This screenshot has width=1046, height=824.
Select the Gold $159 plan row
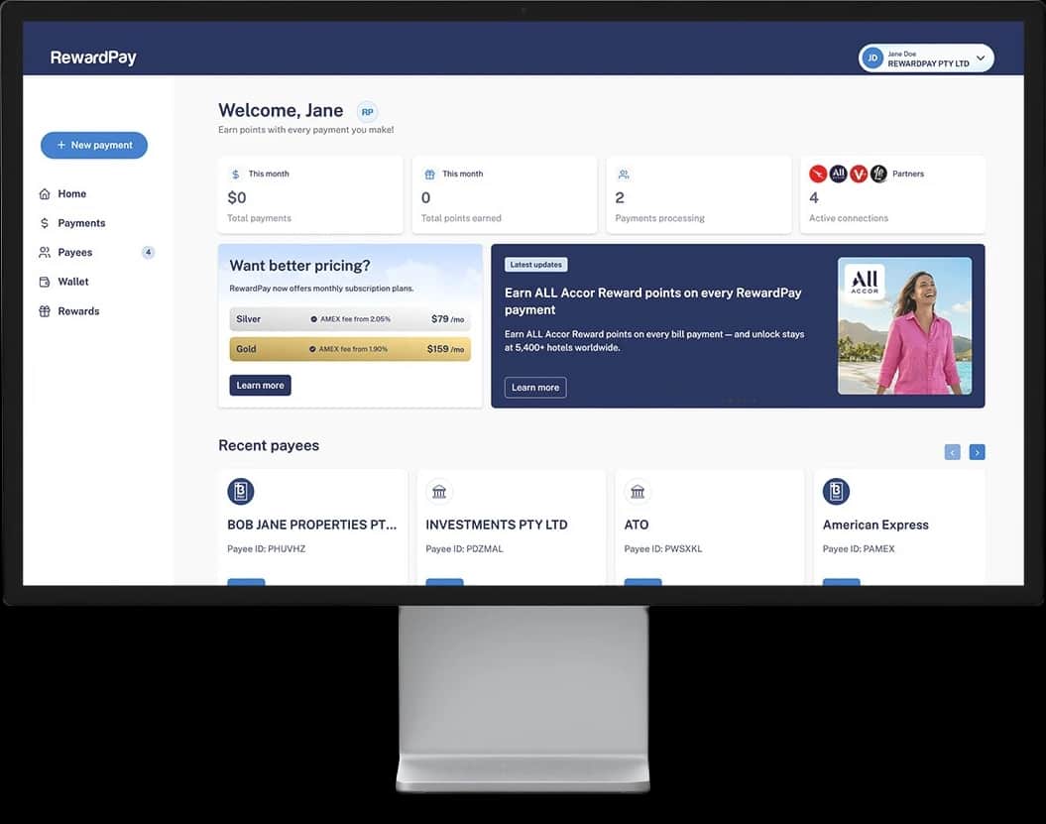[350, 349]
